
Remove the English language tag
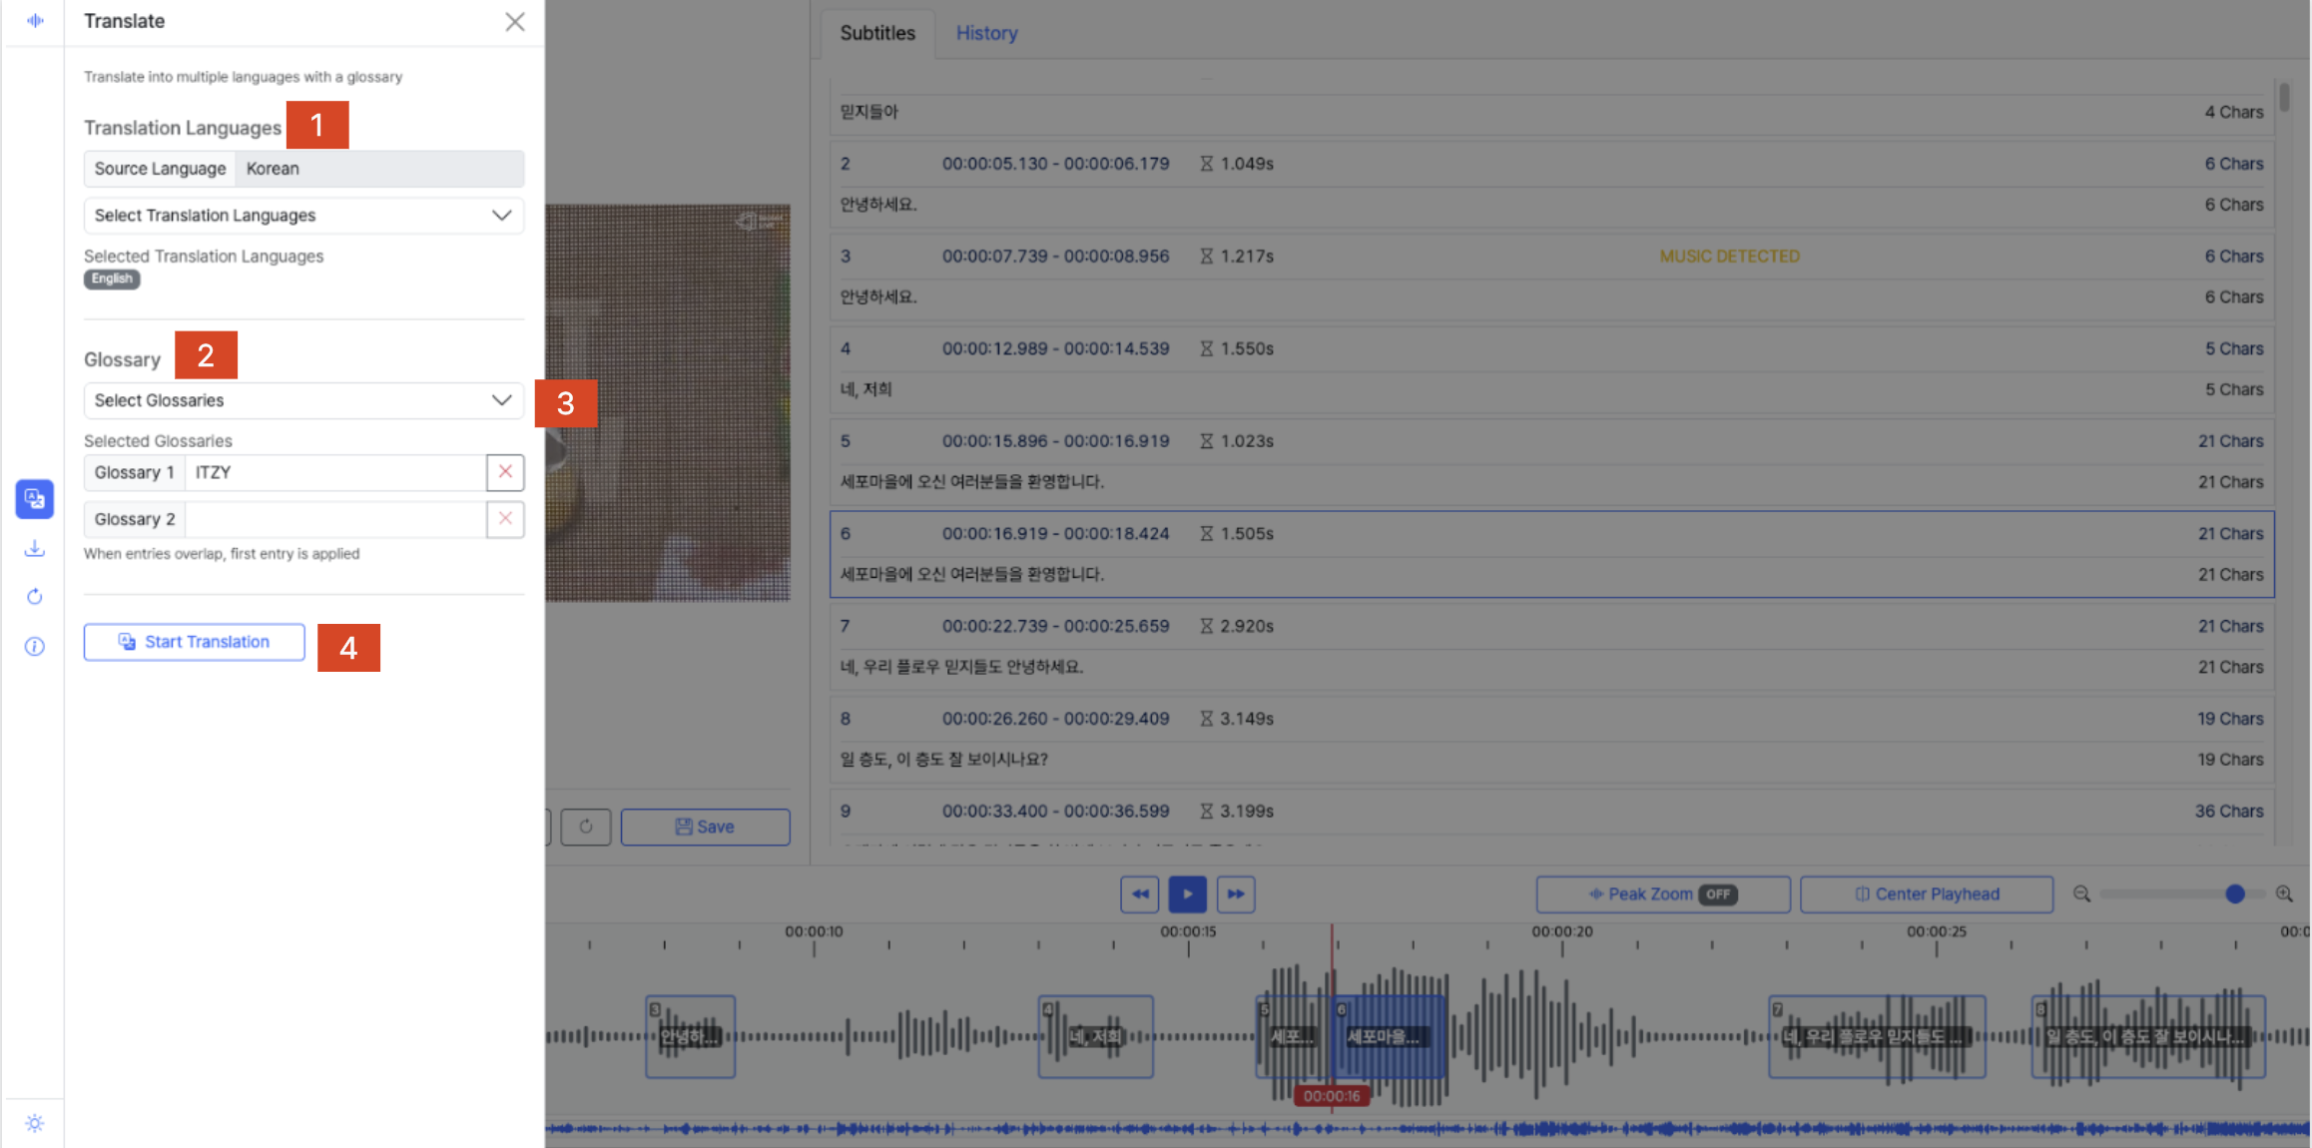tap(112, 279)
